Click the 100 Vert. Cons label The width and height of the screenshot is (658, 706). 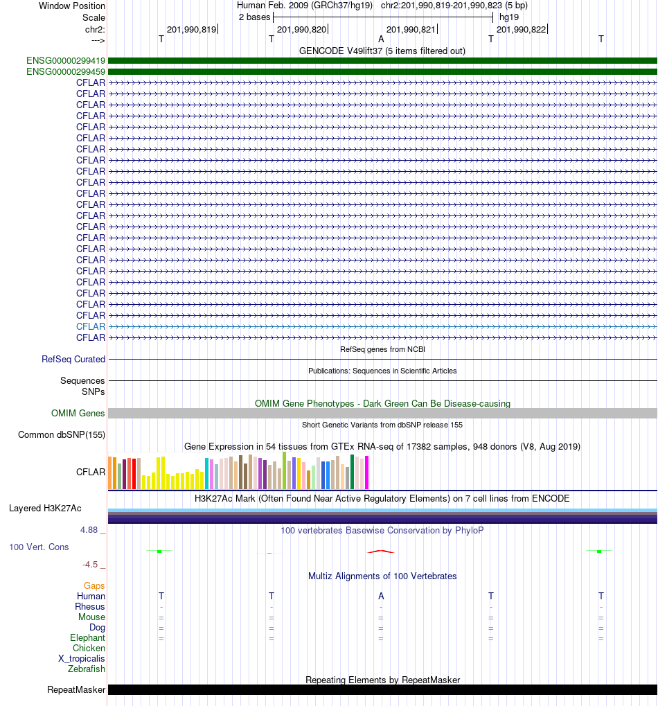39,547
